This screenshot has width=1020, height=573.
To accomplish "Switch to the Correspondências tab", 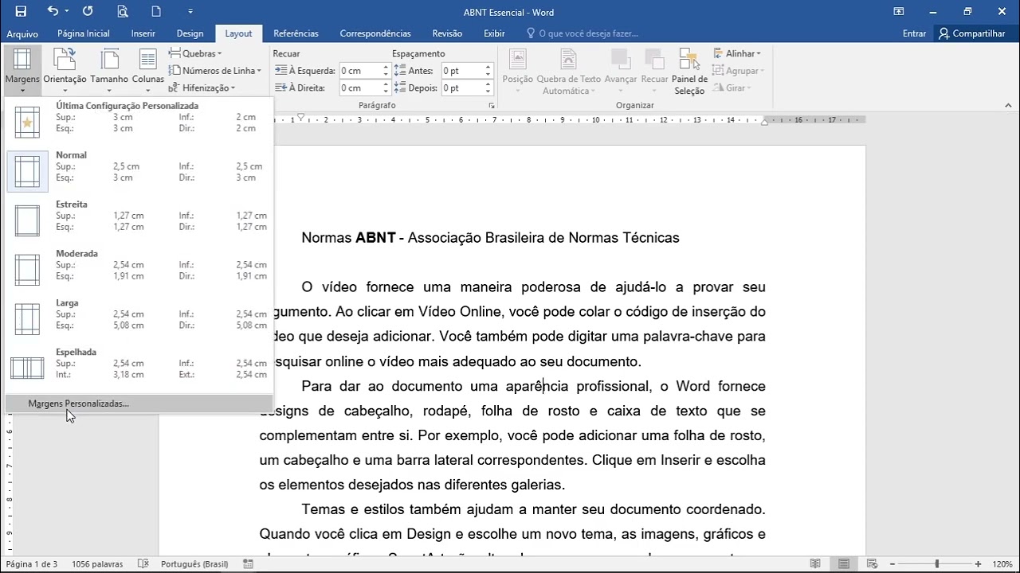I will tap(375, 33).
